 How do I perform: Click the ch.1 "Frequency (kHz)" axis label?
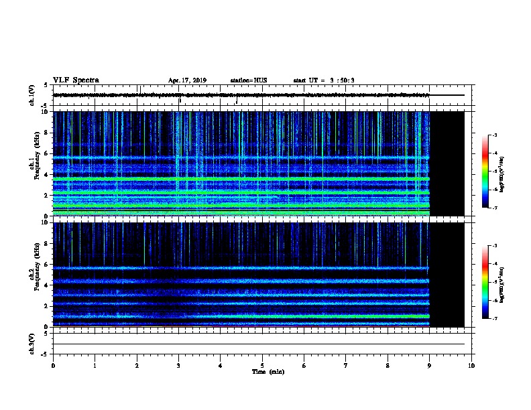[37, 155]
